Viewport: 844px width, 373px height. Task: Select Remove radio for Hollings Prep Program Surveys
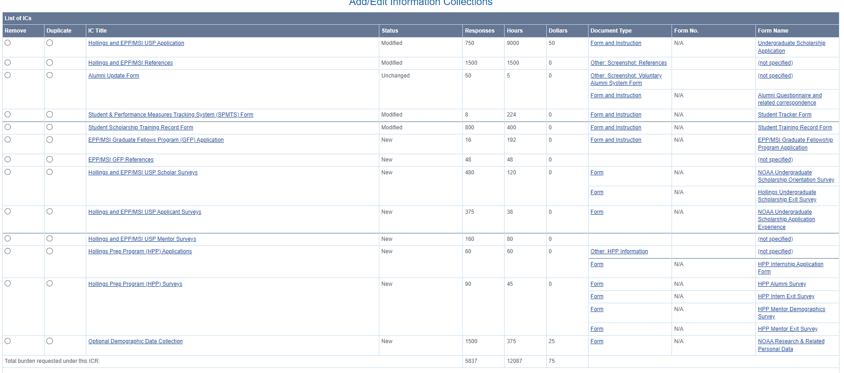tap(8, 284)
